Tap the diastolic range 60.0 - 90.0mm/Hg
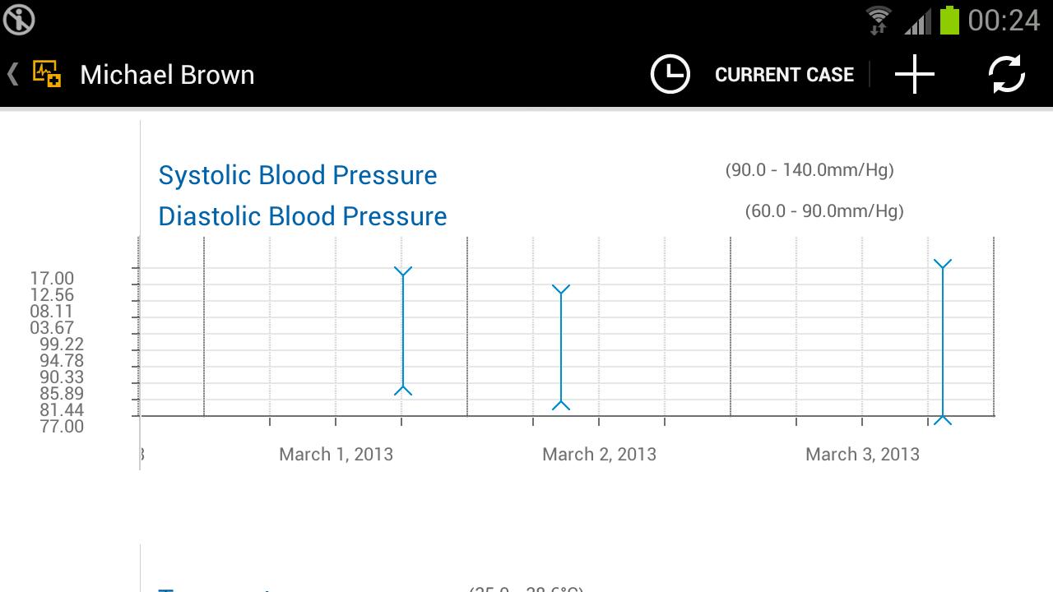The height and width of the screenshot is (592, 1053). point(823,211)
